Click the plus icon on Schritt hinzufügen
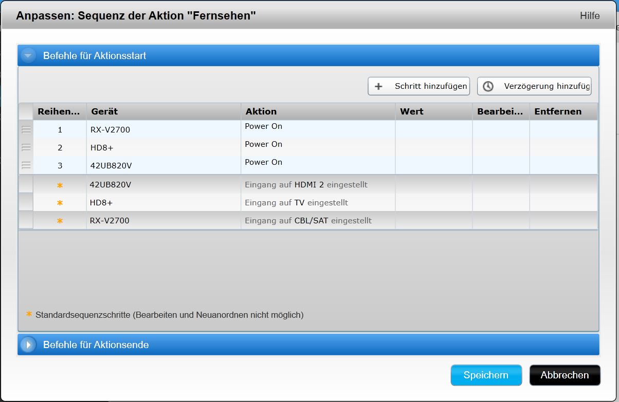Screen dimensions: 619x402 379,86
